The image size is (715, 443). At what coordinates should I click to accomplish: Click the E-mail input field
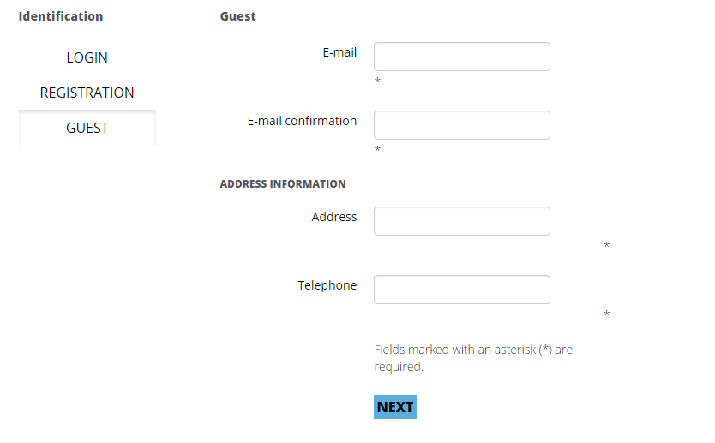461,57
